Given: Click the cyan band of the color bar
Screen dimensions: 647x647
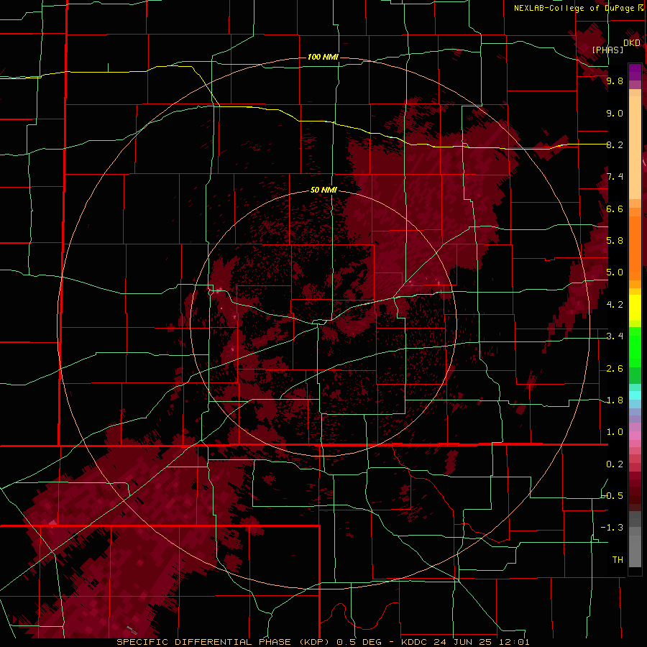Looking at the screenshot, I should pyautogui.click(x=635, y=395).
